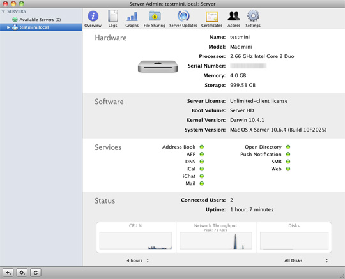
Task: Click the 'Darwin 10.4.1' kernel version
Action: [x=247, y=120]
